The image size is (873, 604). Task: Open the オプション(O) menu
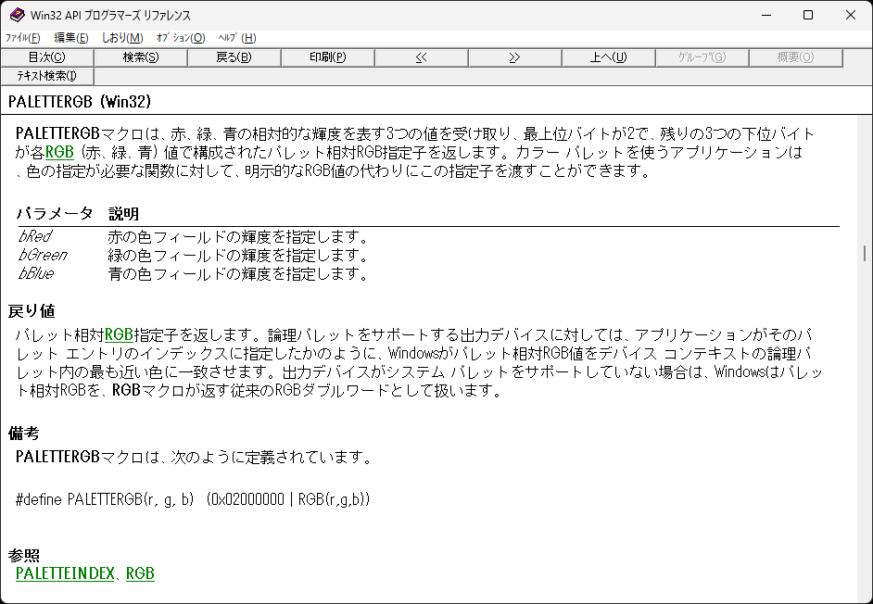pyautogui.click(x=181, y=38)
